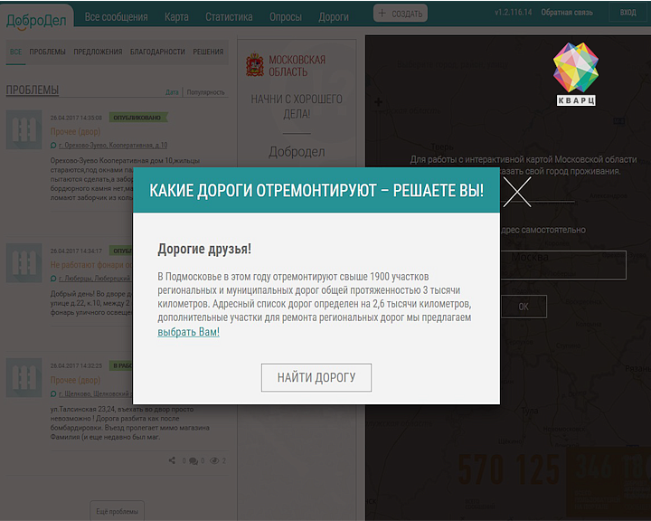Close the road repair popup with X
Screen dimensions: 651x521
(x=517, y=192)
